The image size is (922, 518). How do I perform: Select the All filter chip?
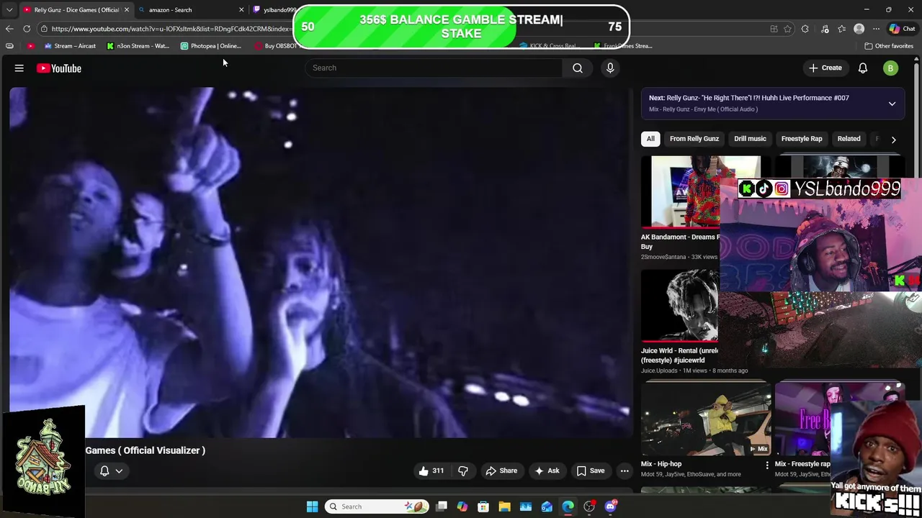point(650,139)
